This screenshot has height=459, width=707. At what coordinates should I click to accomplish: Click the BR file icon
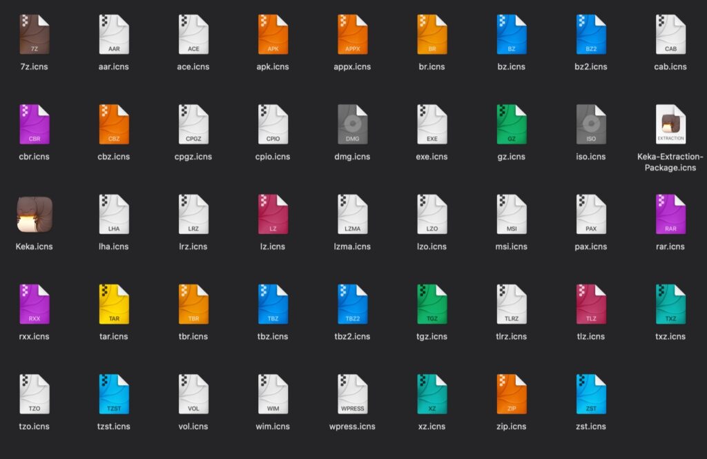pos(432,35)
